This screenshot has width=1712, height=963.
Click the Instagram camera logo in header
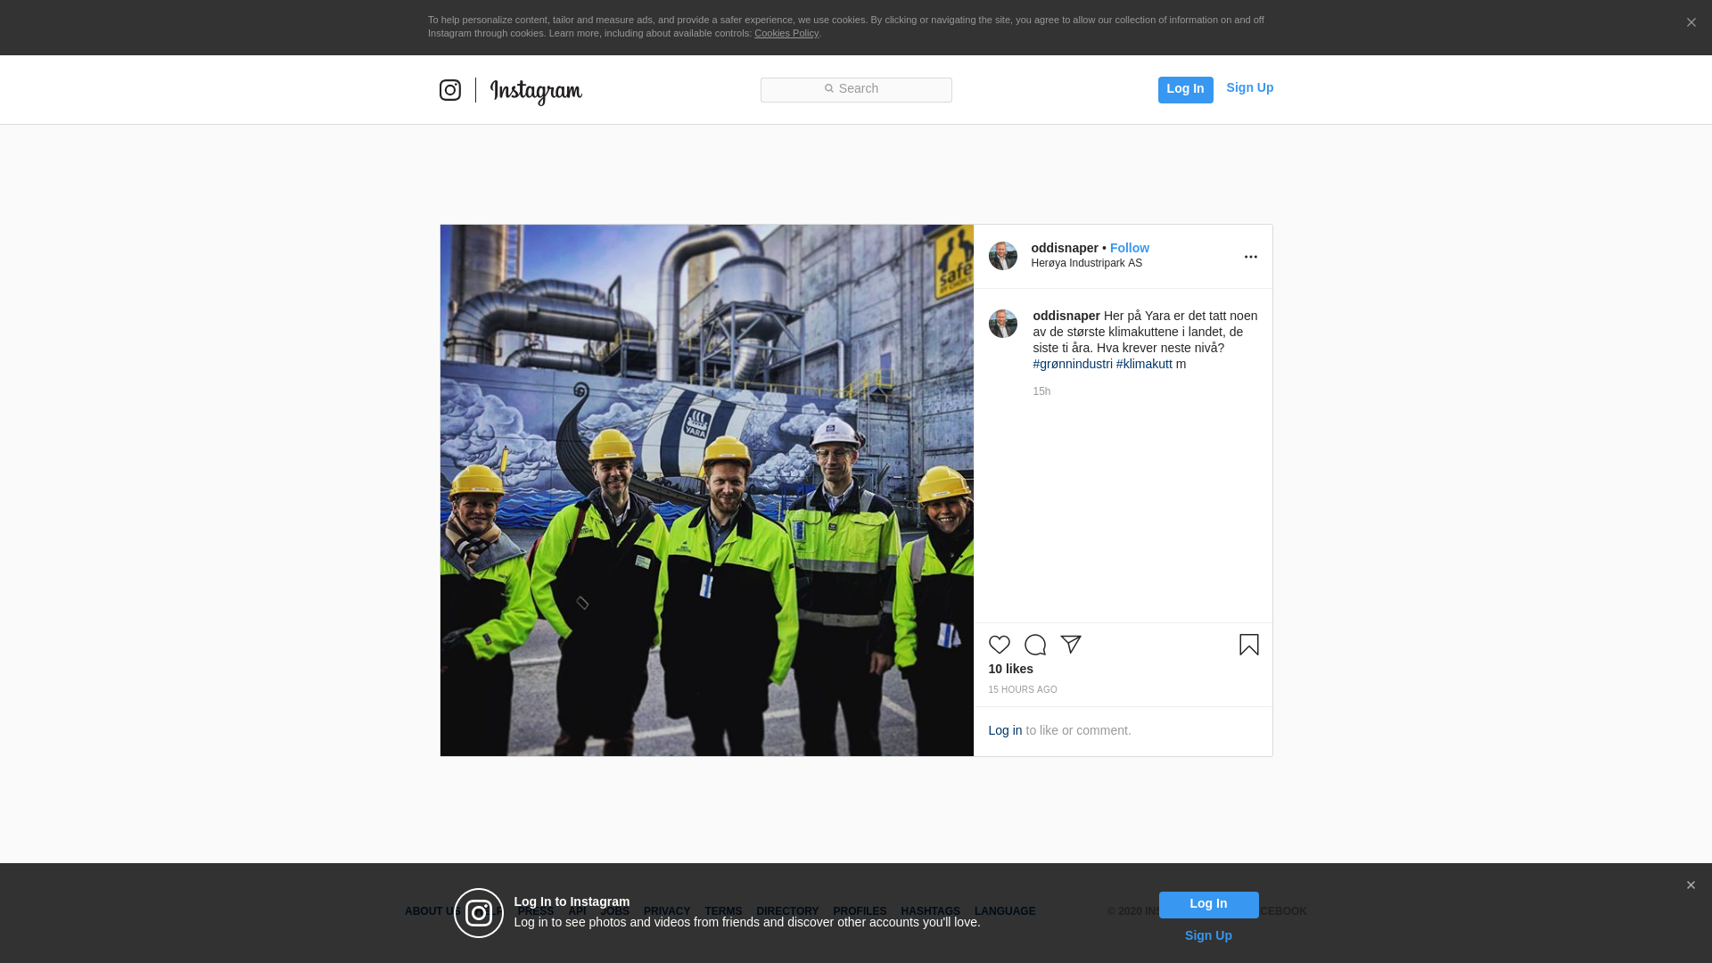(450, 90)
